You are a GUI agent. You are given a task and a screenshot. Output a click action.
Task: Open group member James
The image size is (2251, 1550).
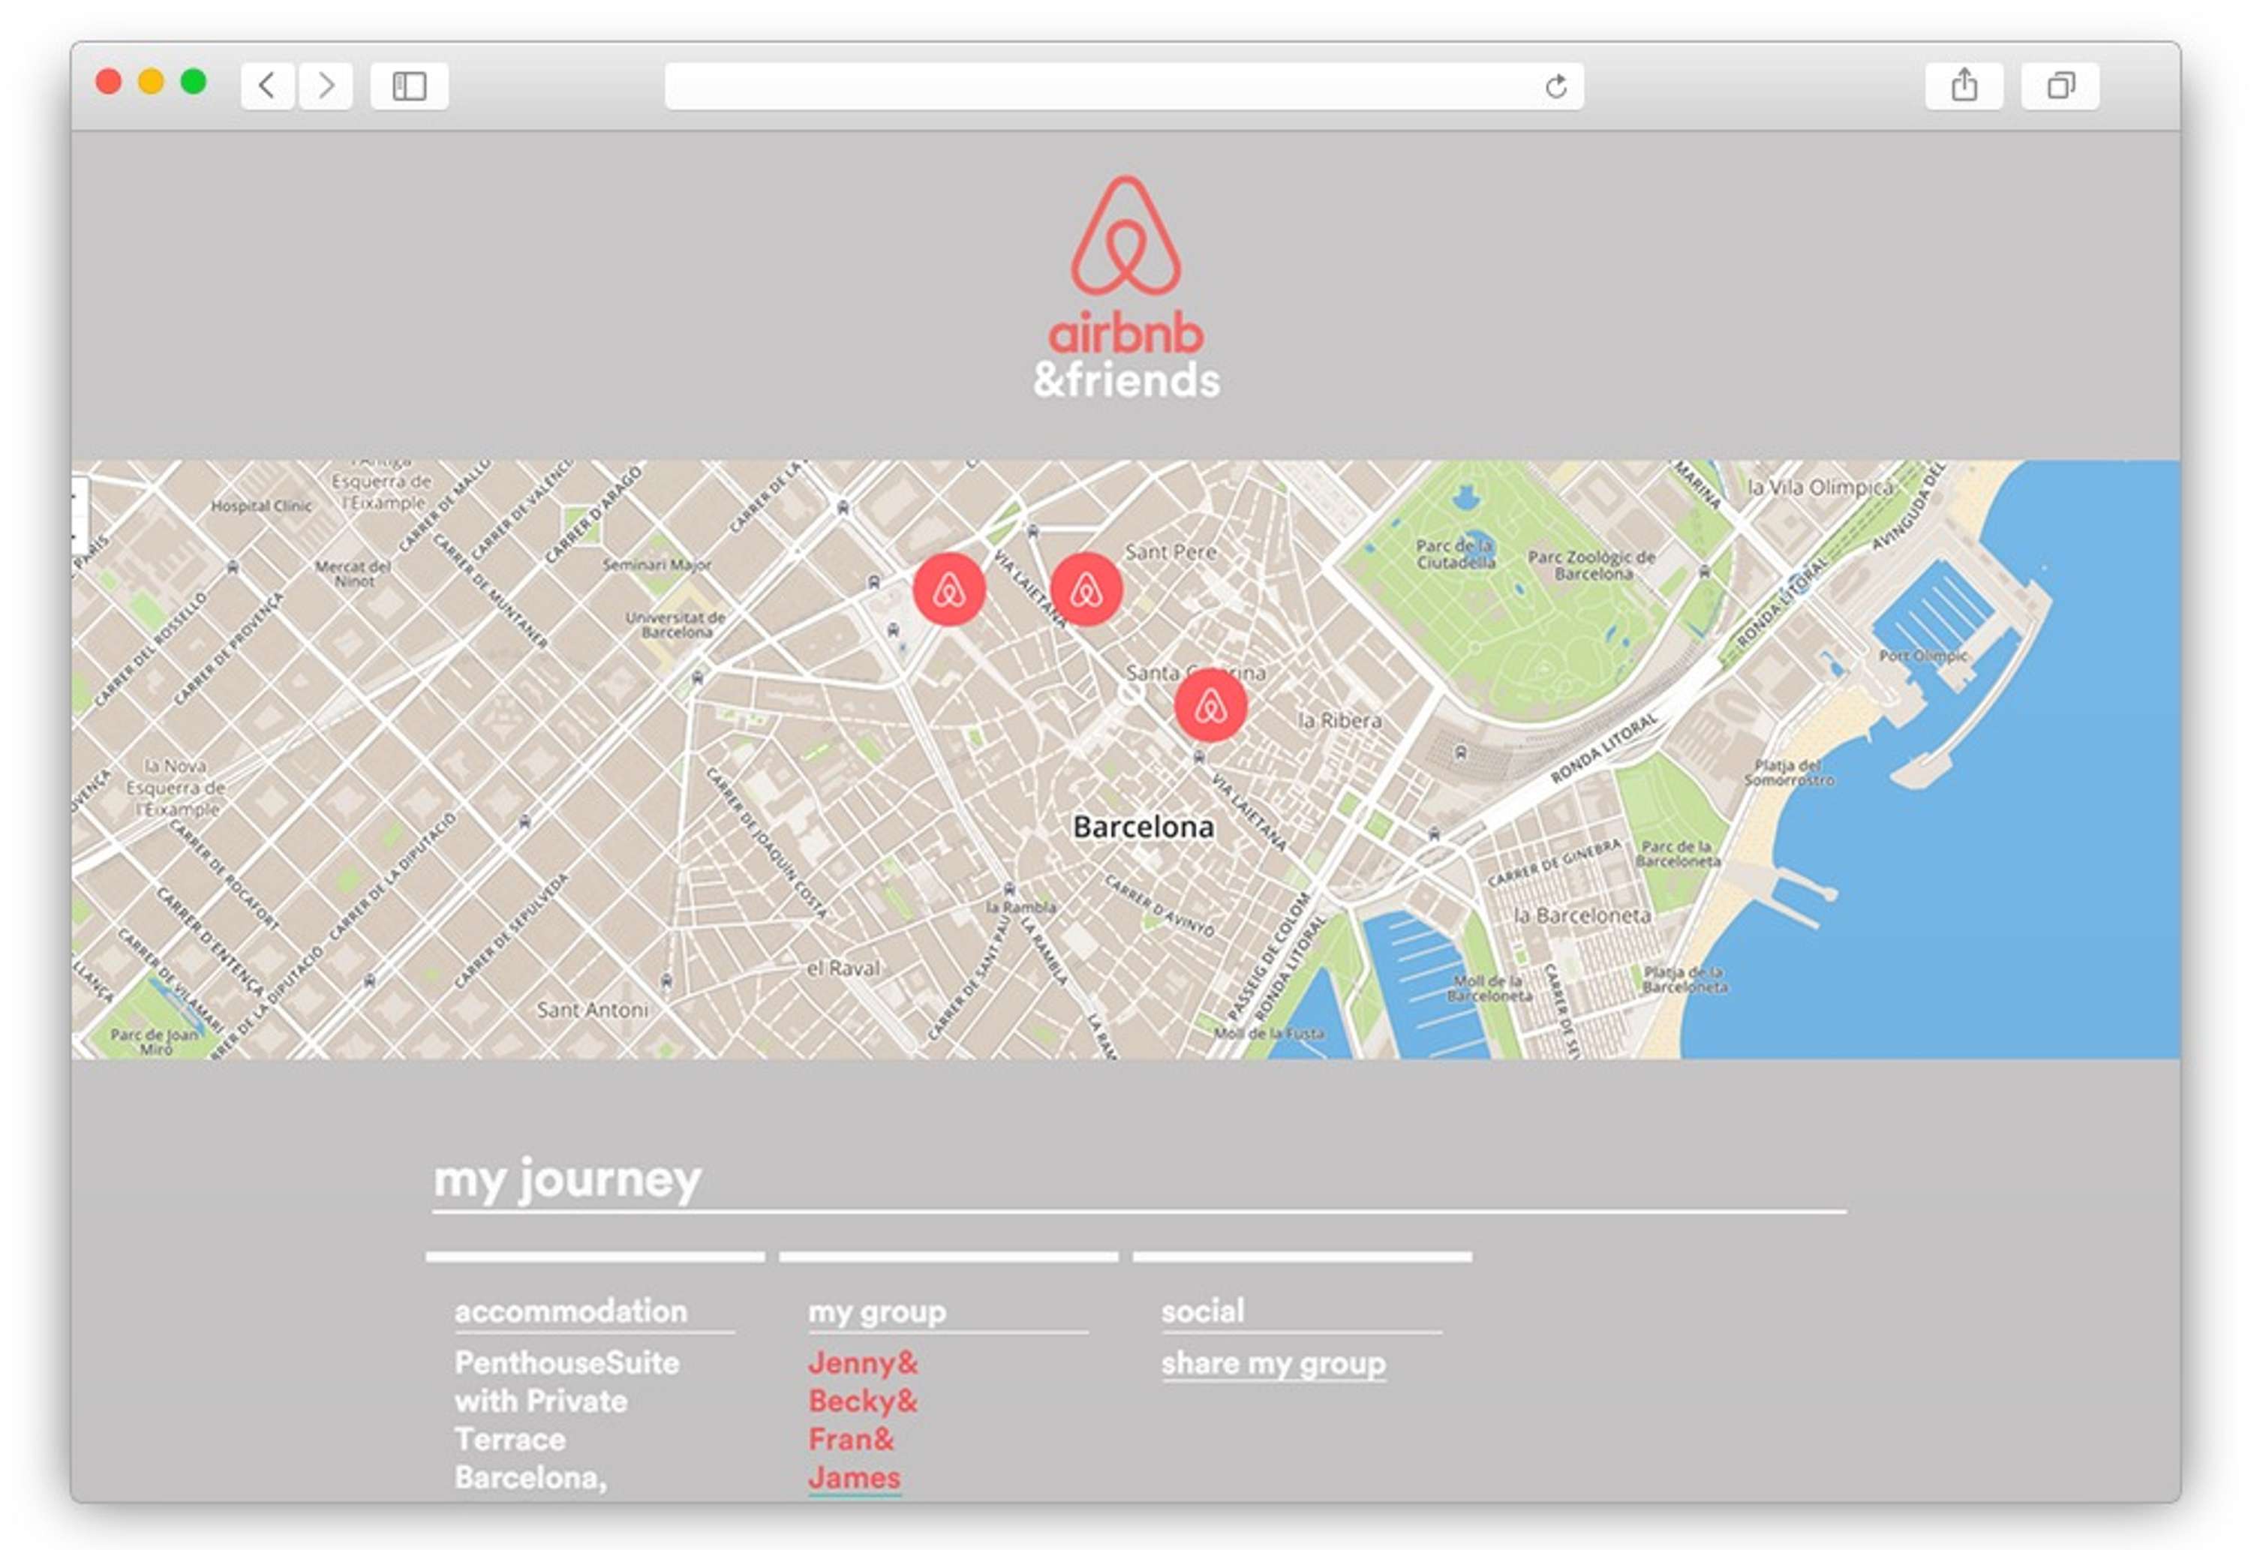tap(855, 1478)
